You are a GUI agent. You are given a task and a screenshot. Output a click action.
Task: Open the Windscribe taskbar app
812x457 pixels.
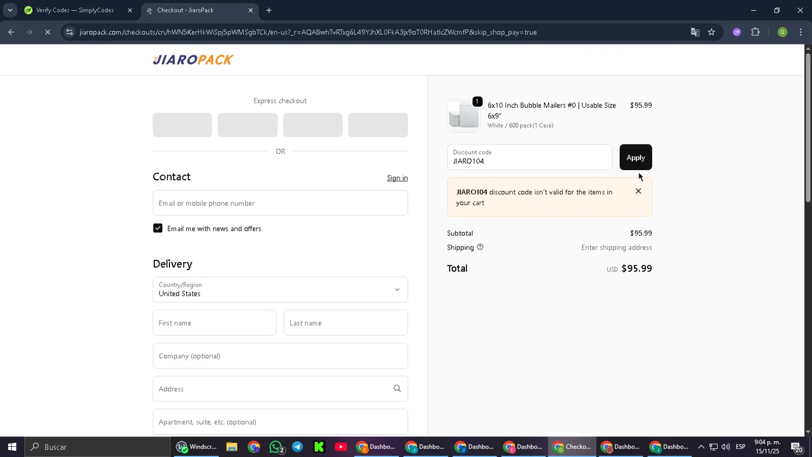point(196,447)
